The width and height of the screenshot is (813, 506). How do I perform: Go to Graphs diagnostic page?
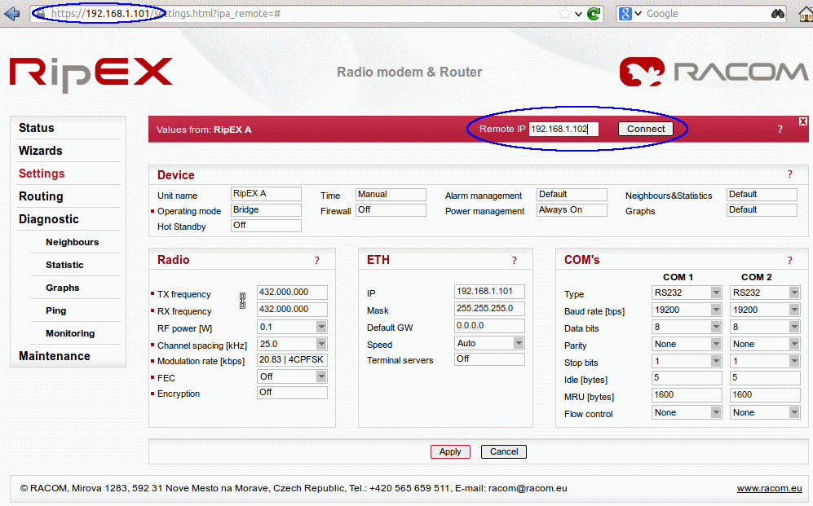[x=62, y=288]
